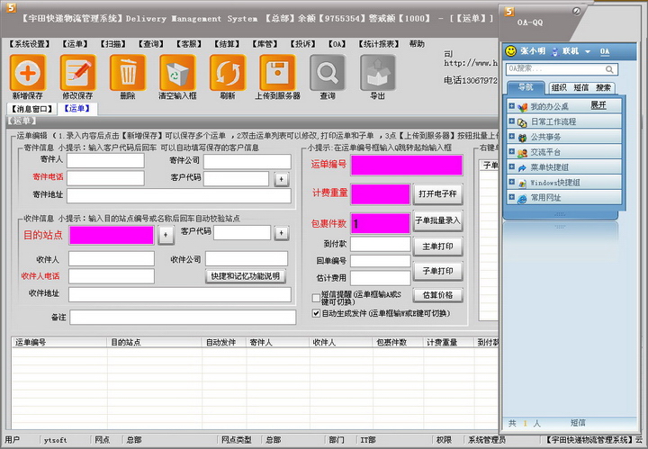Click the 刷新 refresh icon
Viewport: 648px width, 449px height.
coord(227,72)
